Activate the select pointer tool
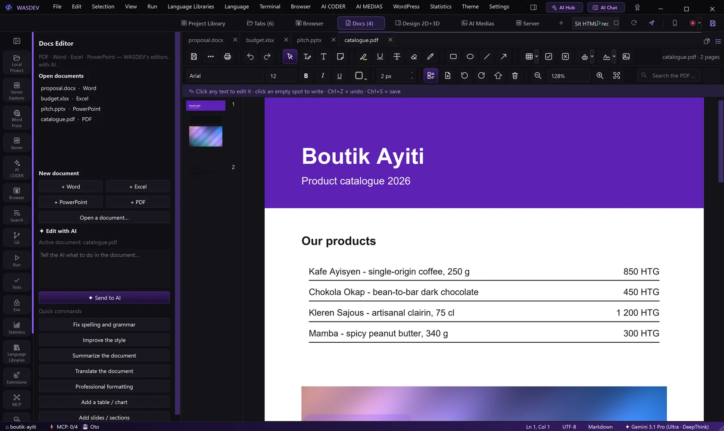This screenshot has height=431, width=724. [x=290, y=56]
